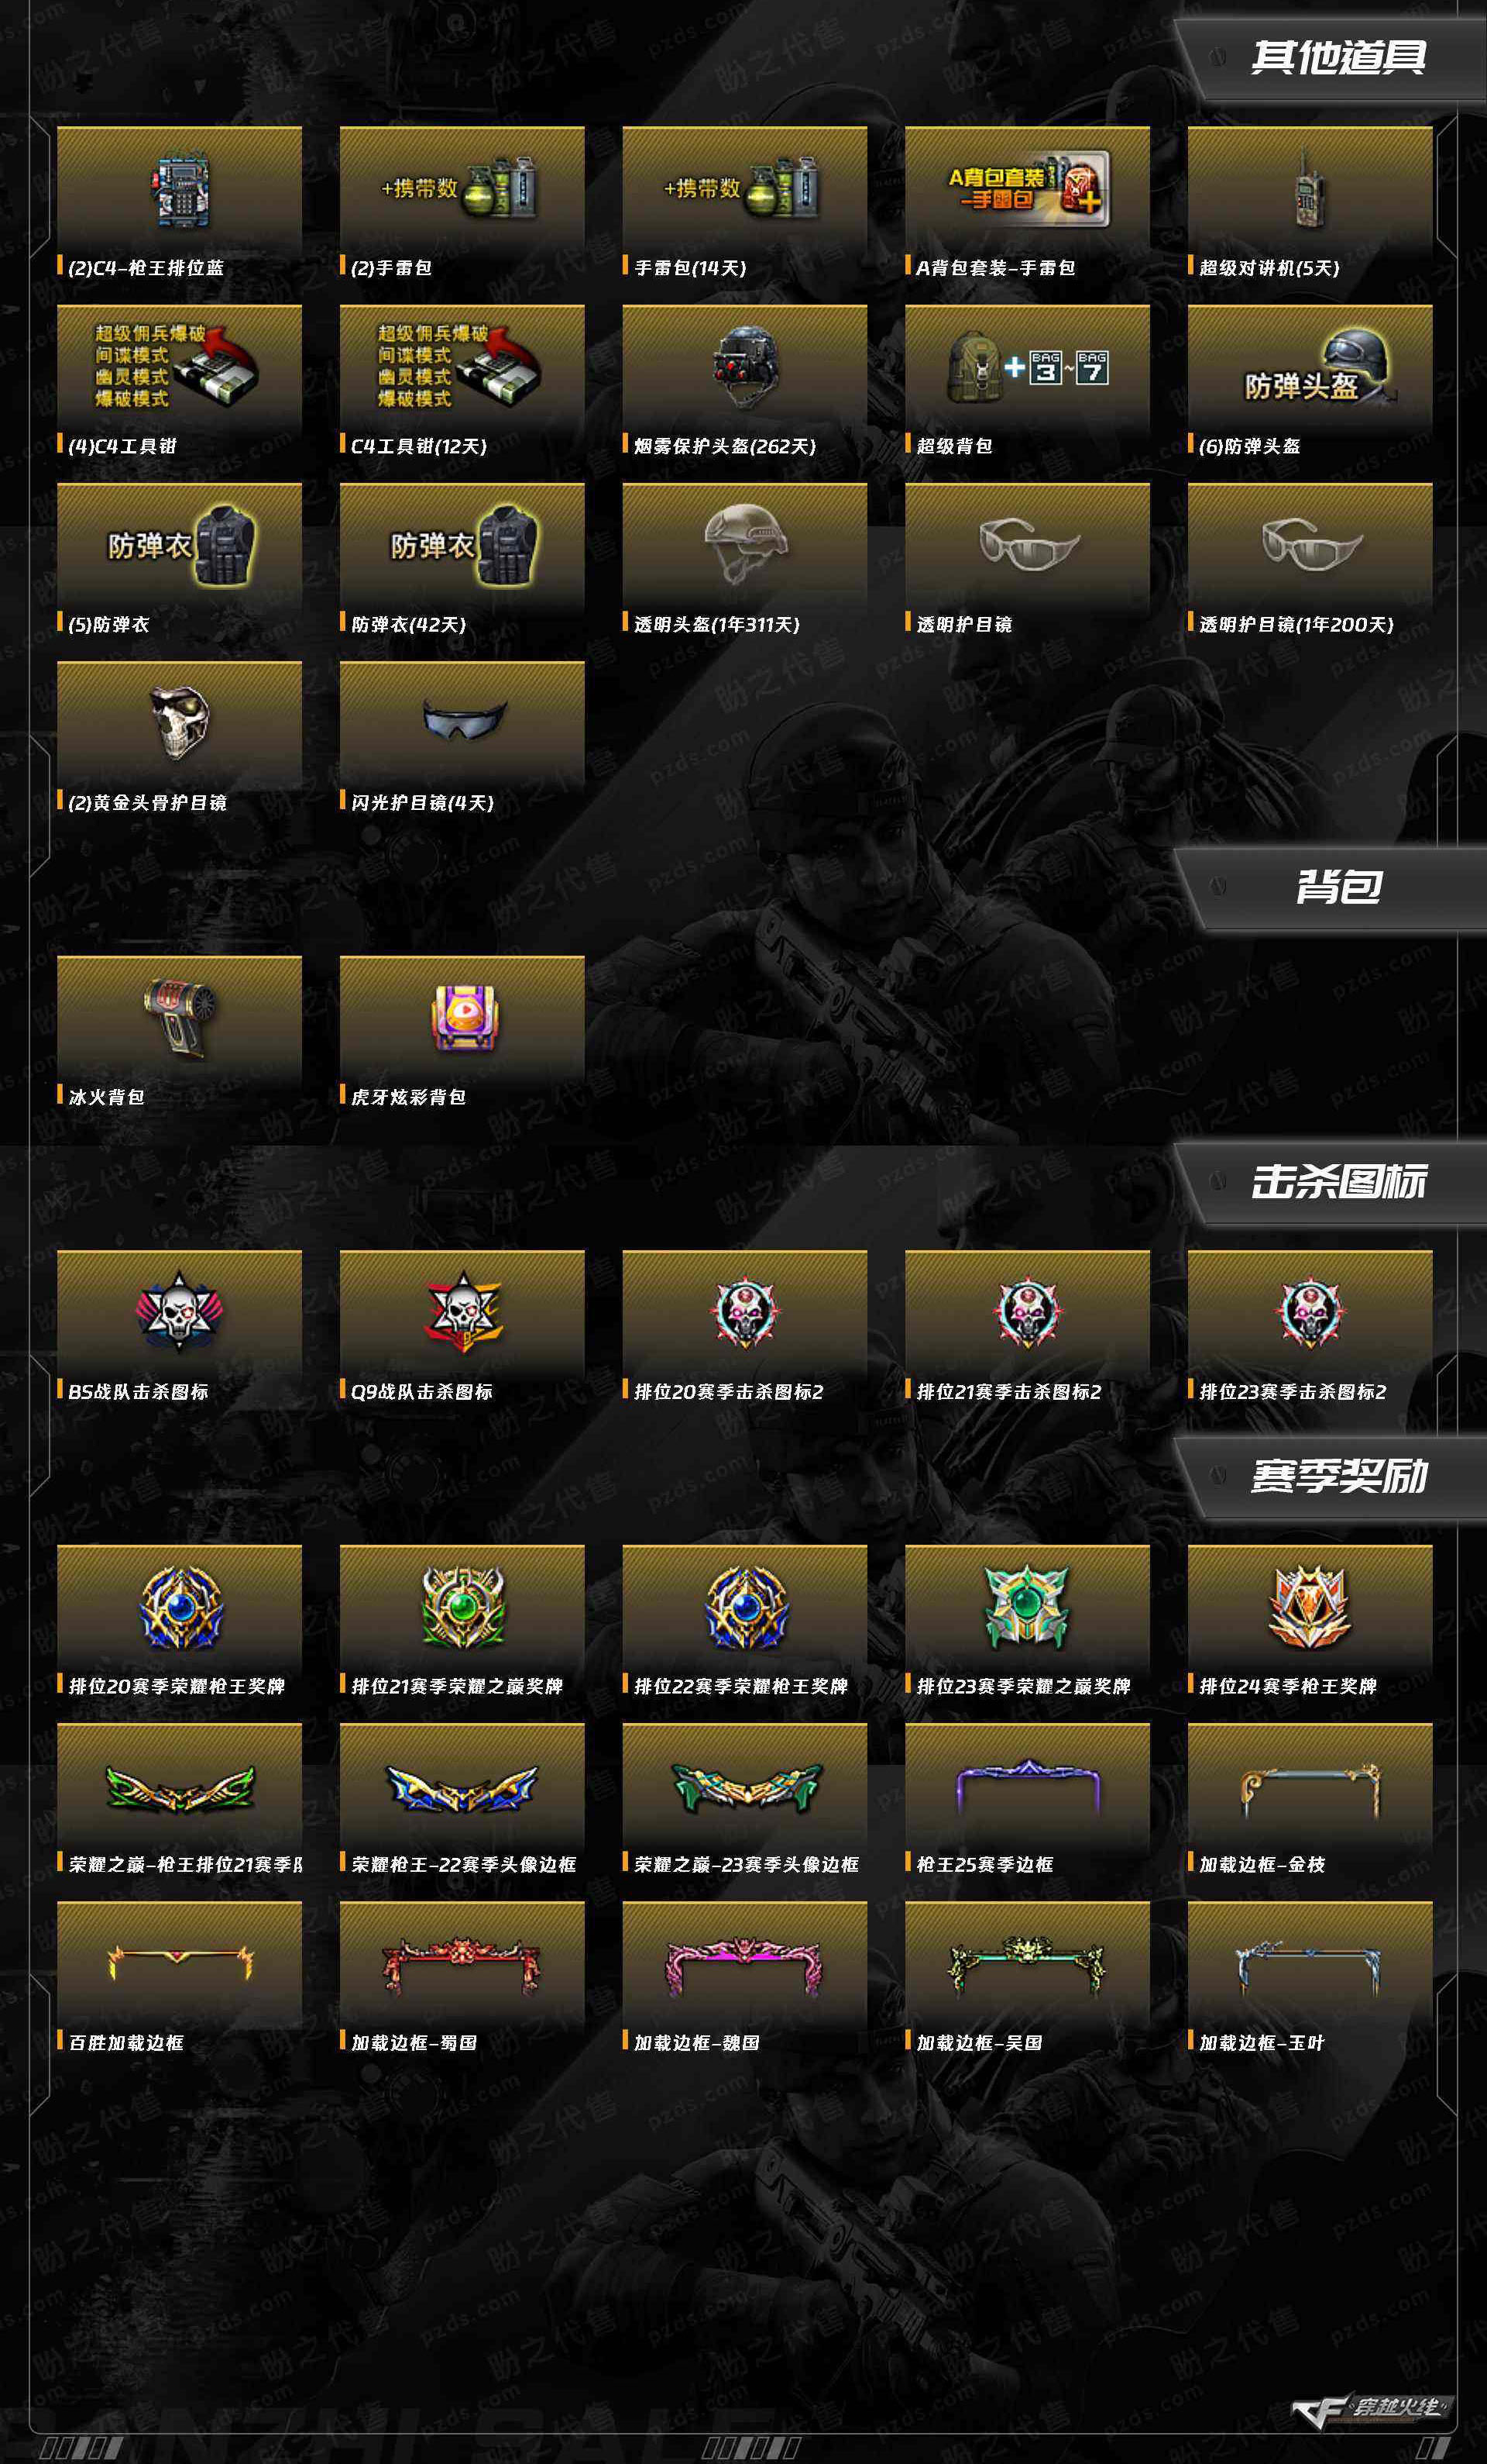Select the 加载边框-蜀国 red frame thumbnail
1487x2464 pixels.
462,1964
